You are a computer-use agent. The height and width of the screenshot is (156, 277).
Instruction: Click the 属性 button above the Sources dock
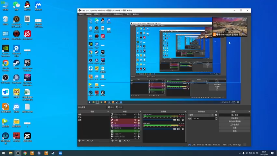tap(111, 107)
